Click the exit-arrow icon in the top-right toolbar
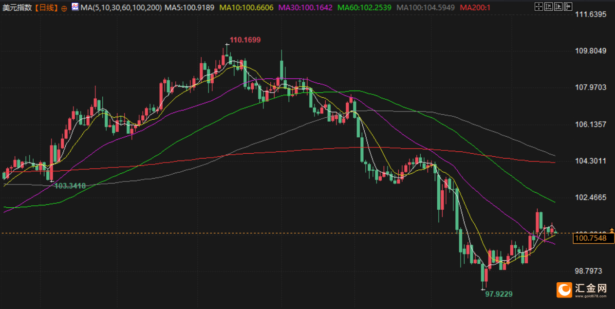Screen dimensions: 615x309 point(568,7)
